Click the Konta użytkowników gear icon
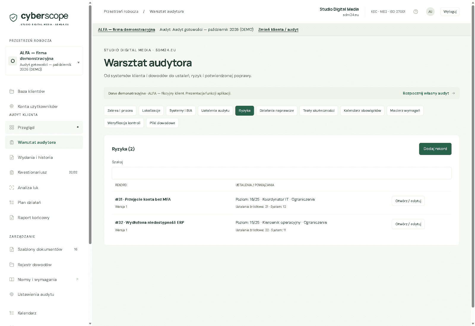 pyautogui.click(x=12, y=106)
